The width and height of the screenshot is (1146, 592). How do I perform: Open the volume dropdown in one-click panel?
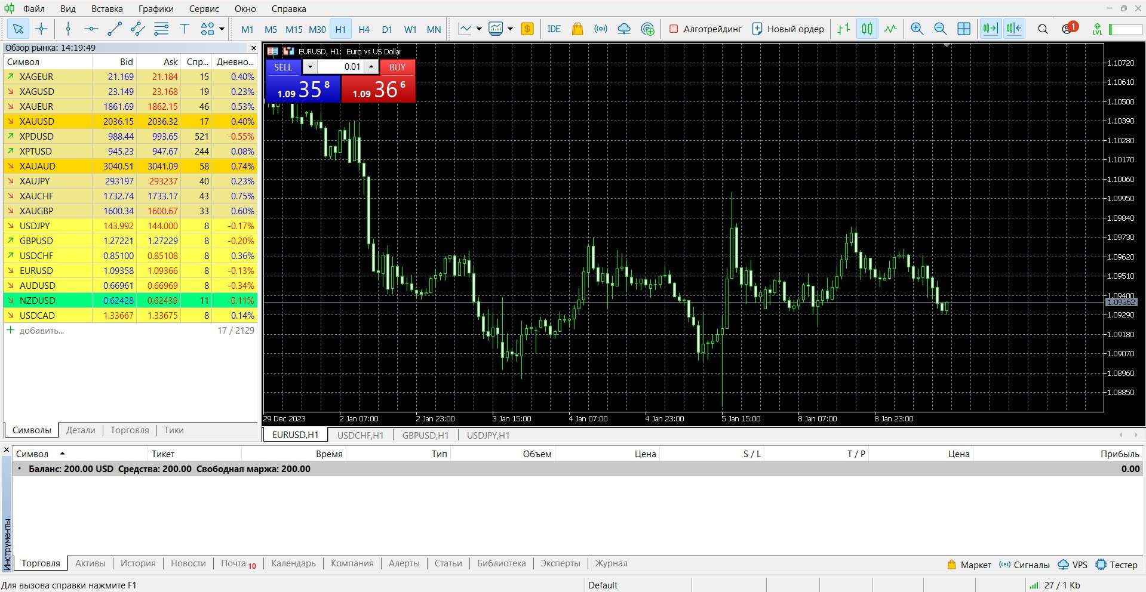(310, 67)
